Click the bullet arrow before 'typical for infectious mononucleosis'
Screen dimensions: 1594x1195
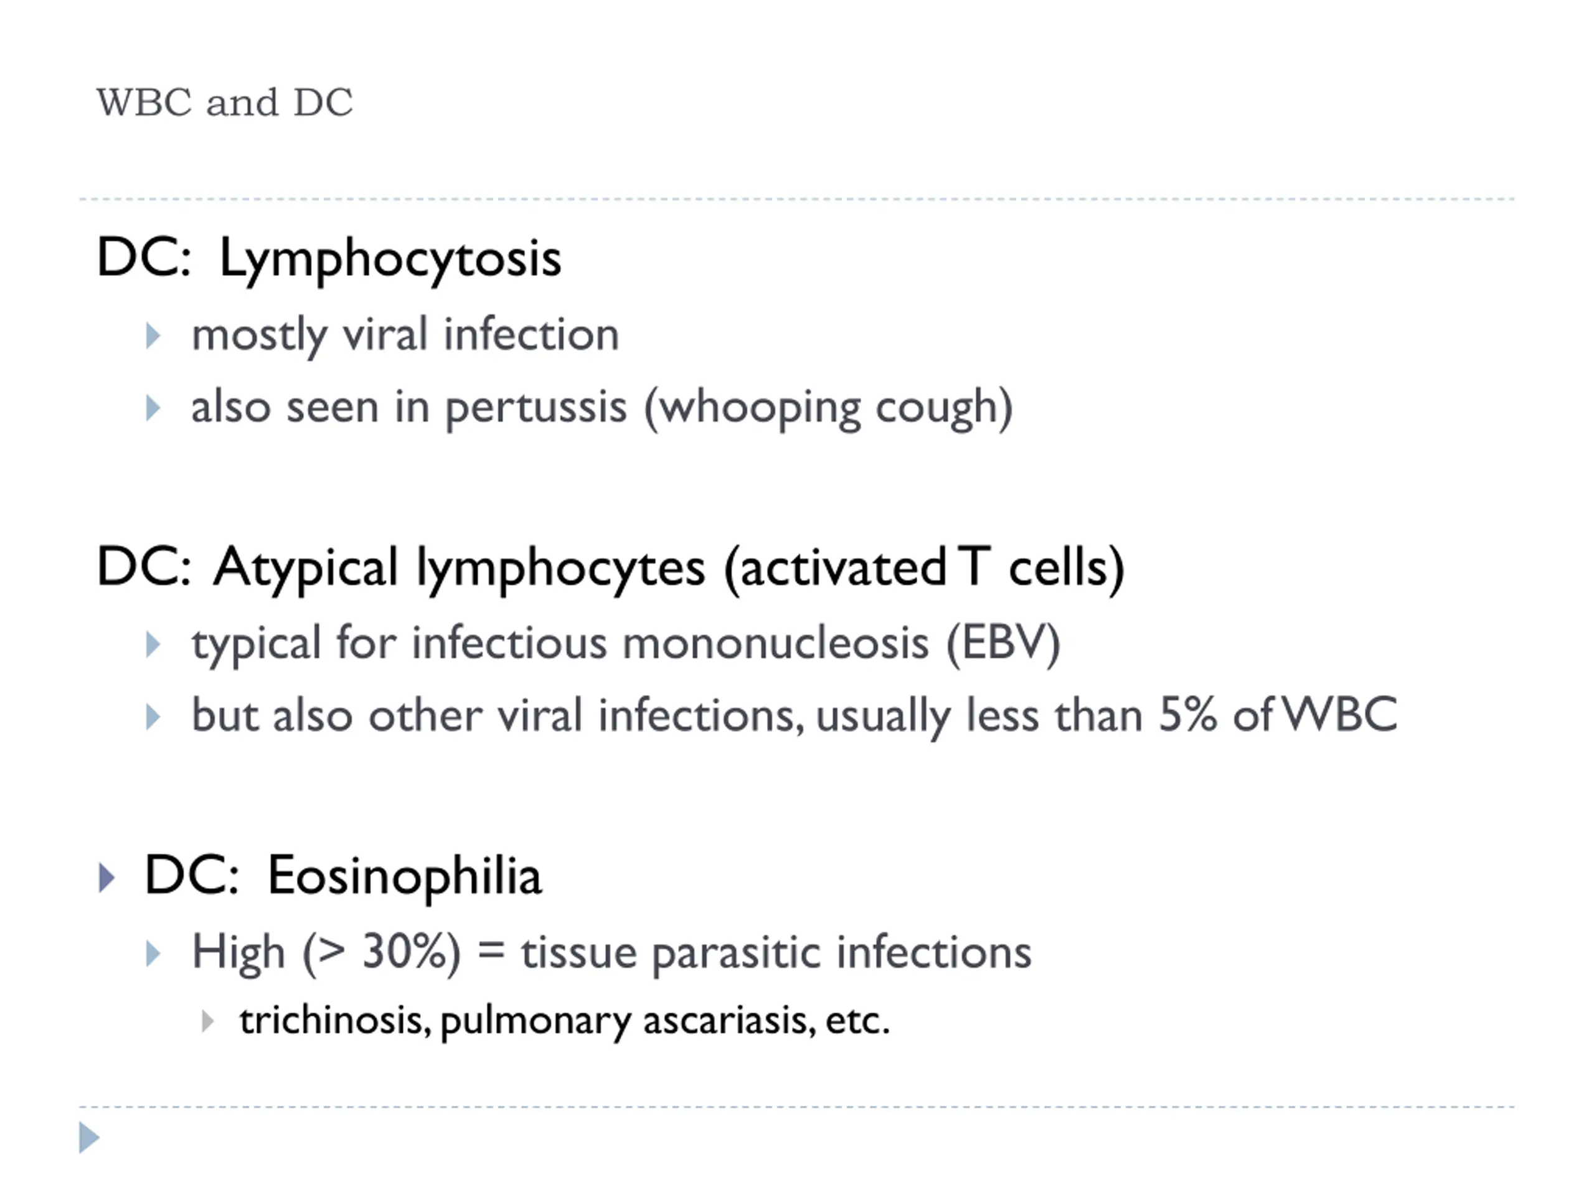click(x=153, y=645)
